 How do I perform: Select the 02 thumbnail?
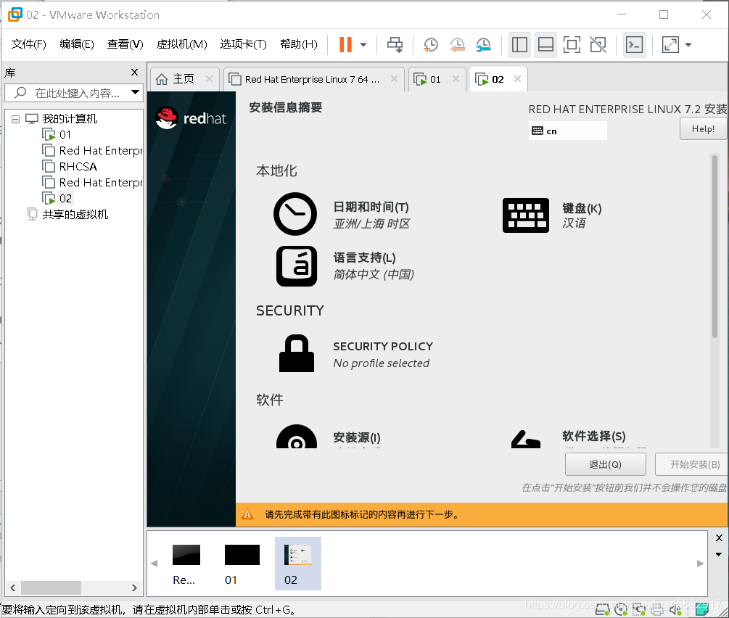298,564
